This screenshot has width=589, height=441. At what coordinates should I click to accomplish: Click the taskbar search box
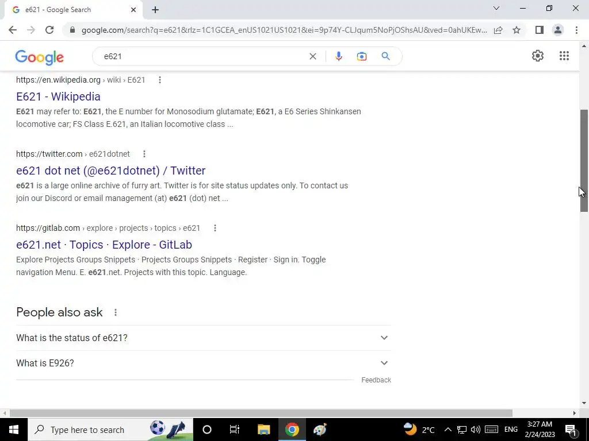click(110, 430)
